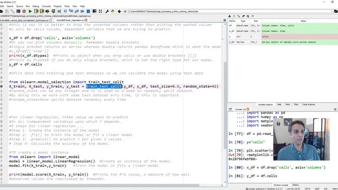The width and height of the screenshot is (338, 190).
Task: Open the PYTHONPATH manager Python icon
Action: 112,11
